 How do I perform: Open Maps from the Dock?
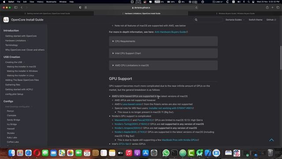coord(62,153)
